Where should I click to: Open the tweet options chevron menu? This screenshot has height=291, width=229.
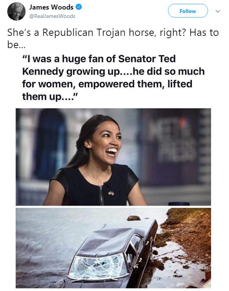click(218, 11)
